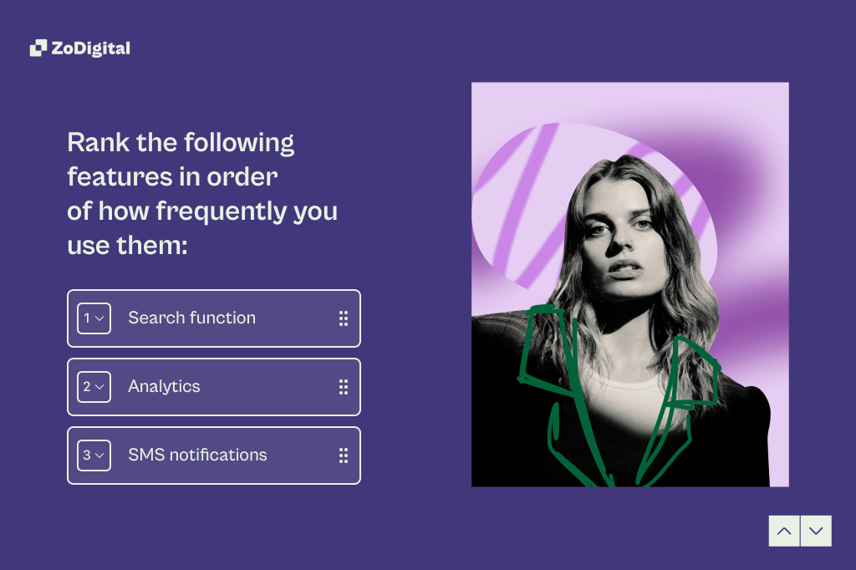856x570 pixels.
Task: Grab the drag handle for Analytics
Action: [343, 387]
